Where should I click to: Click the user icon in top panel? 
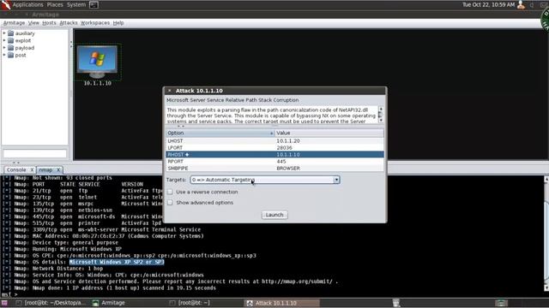(x=521, y=4)
